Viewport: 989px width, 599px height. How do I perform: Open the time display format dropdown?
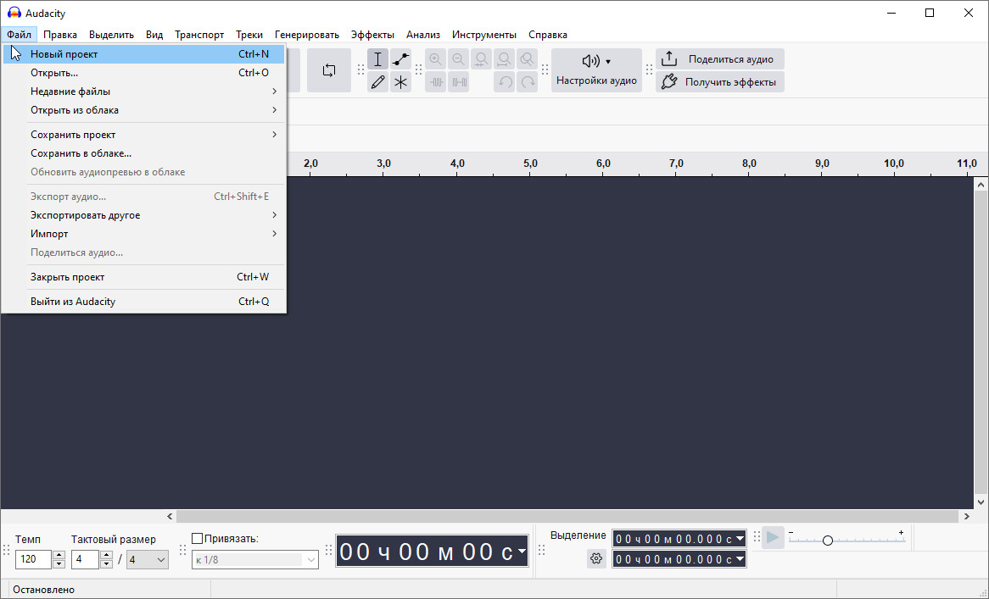(x=522, y=552)
